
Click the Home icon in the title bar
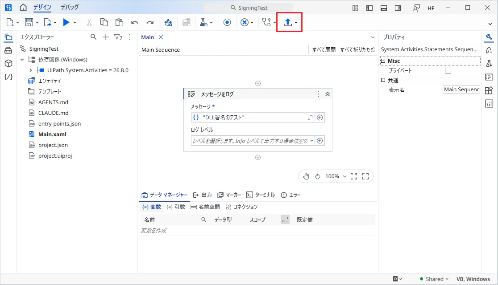pyautogui.click(x=23, y=8)
